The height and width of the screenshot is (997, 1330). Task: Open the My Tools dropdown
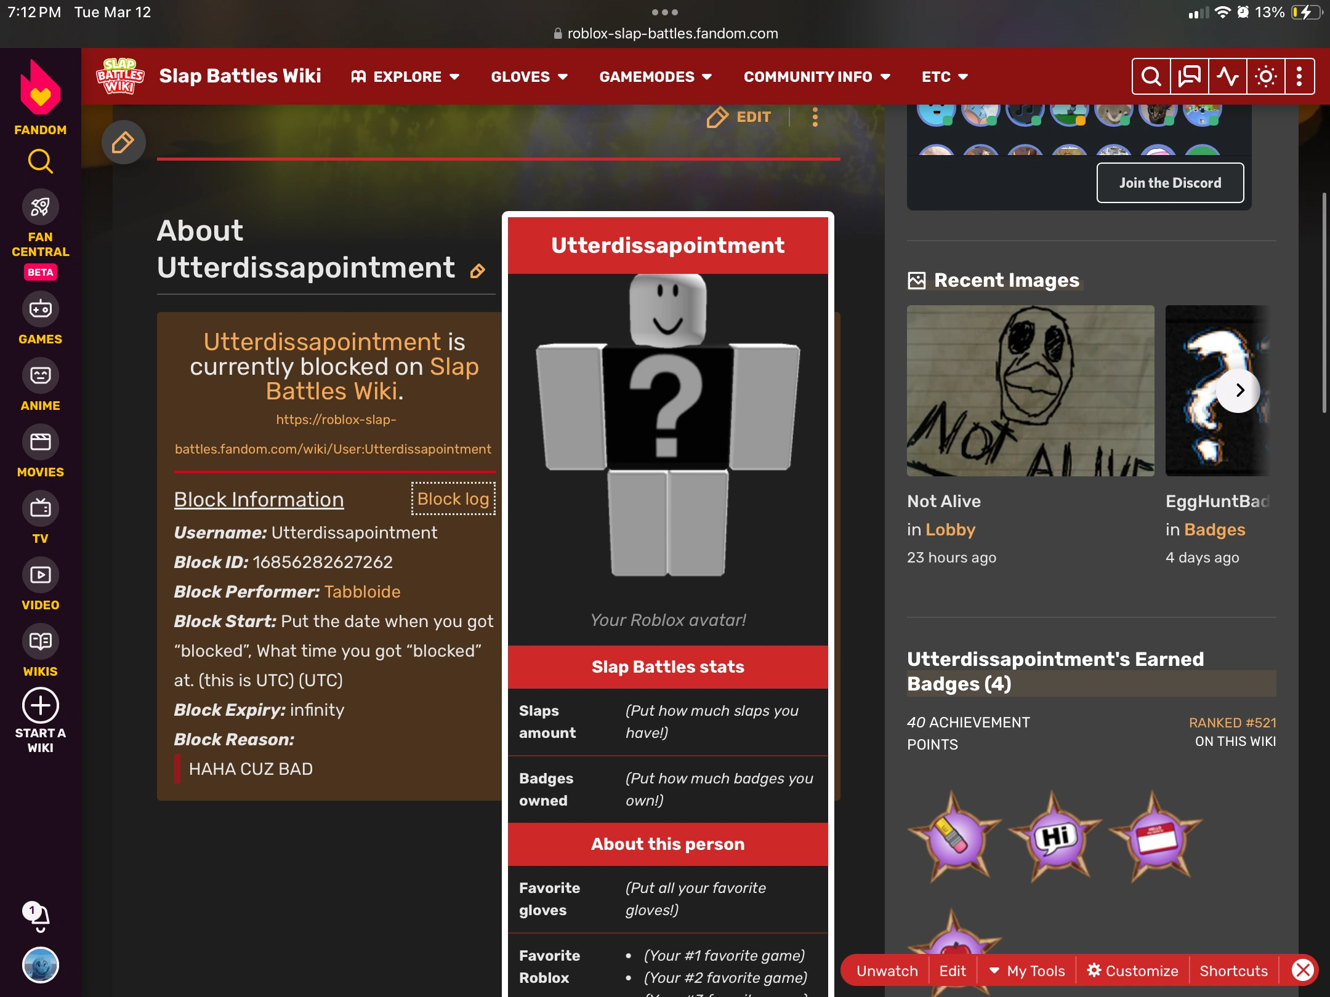click(1027, 971)
